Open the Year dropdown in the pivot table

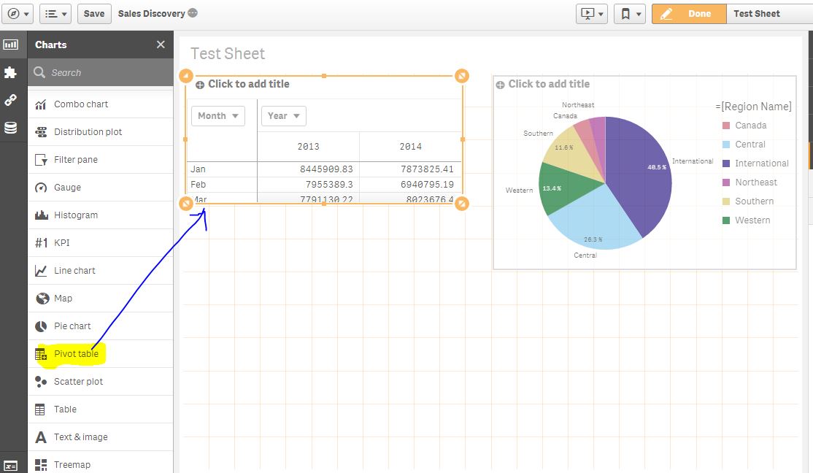click(x=283, y=115)
